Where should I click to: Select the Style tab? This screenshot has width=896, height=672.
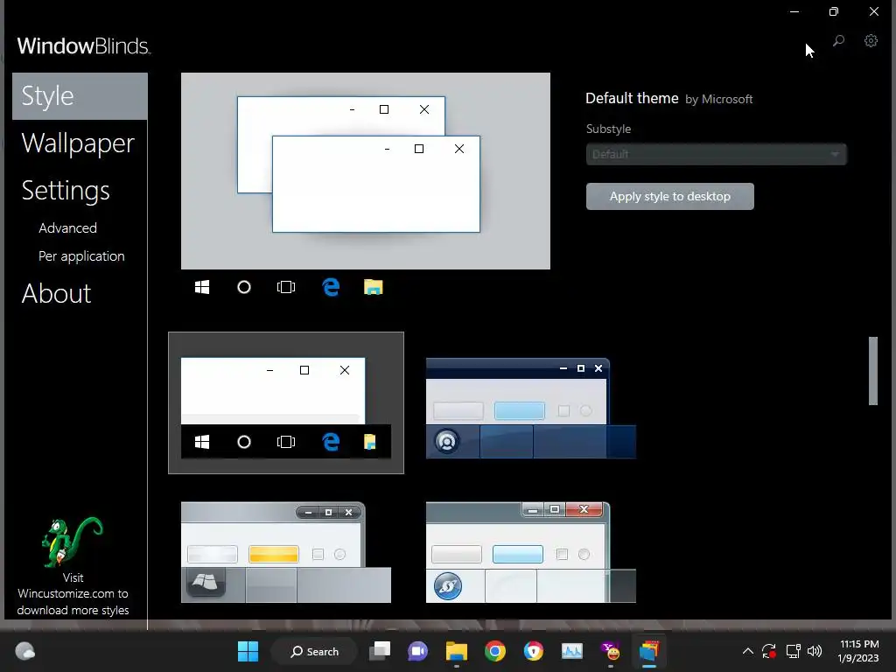coord(80,96)
